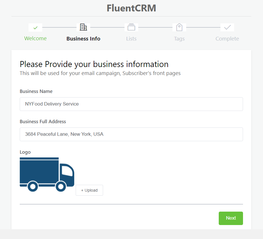The width and height of the screenshot is (263, 239).
Task: Click the progress connector between Welcome and Business Info
Action: click(x=59, y=27)
